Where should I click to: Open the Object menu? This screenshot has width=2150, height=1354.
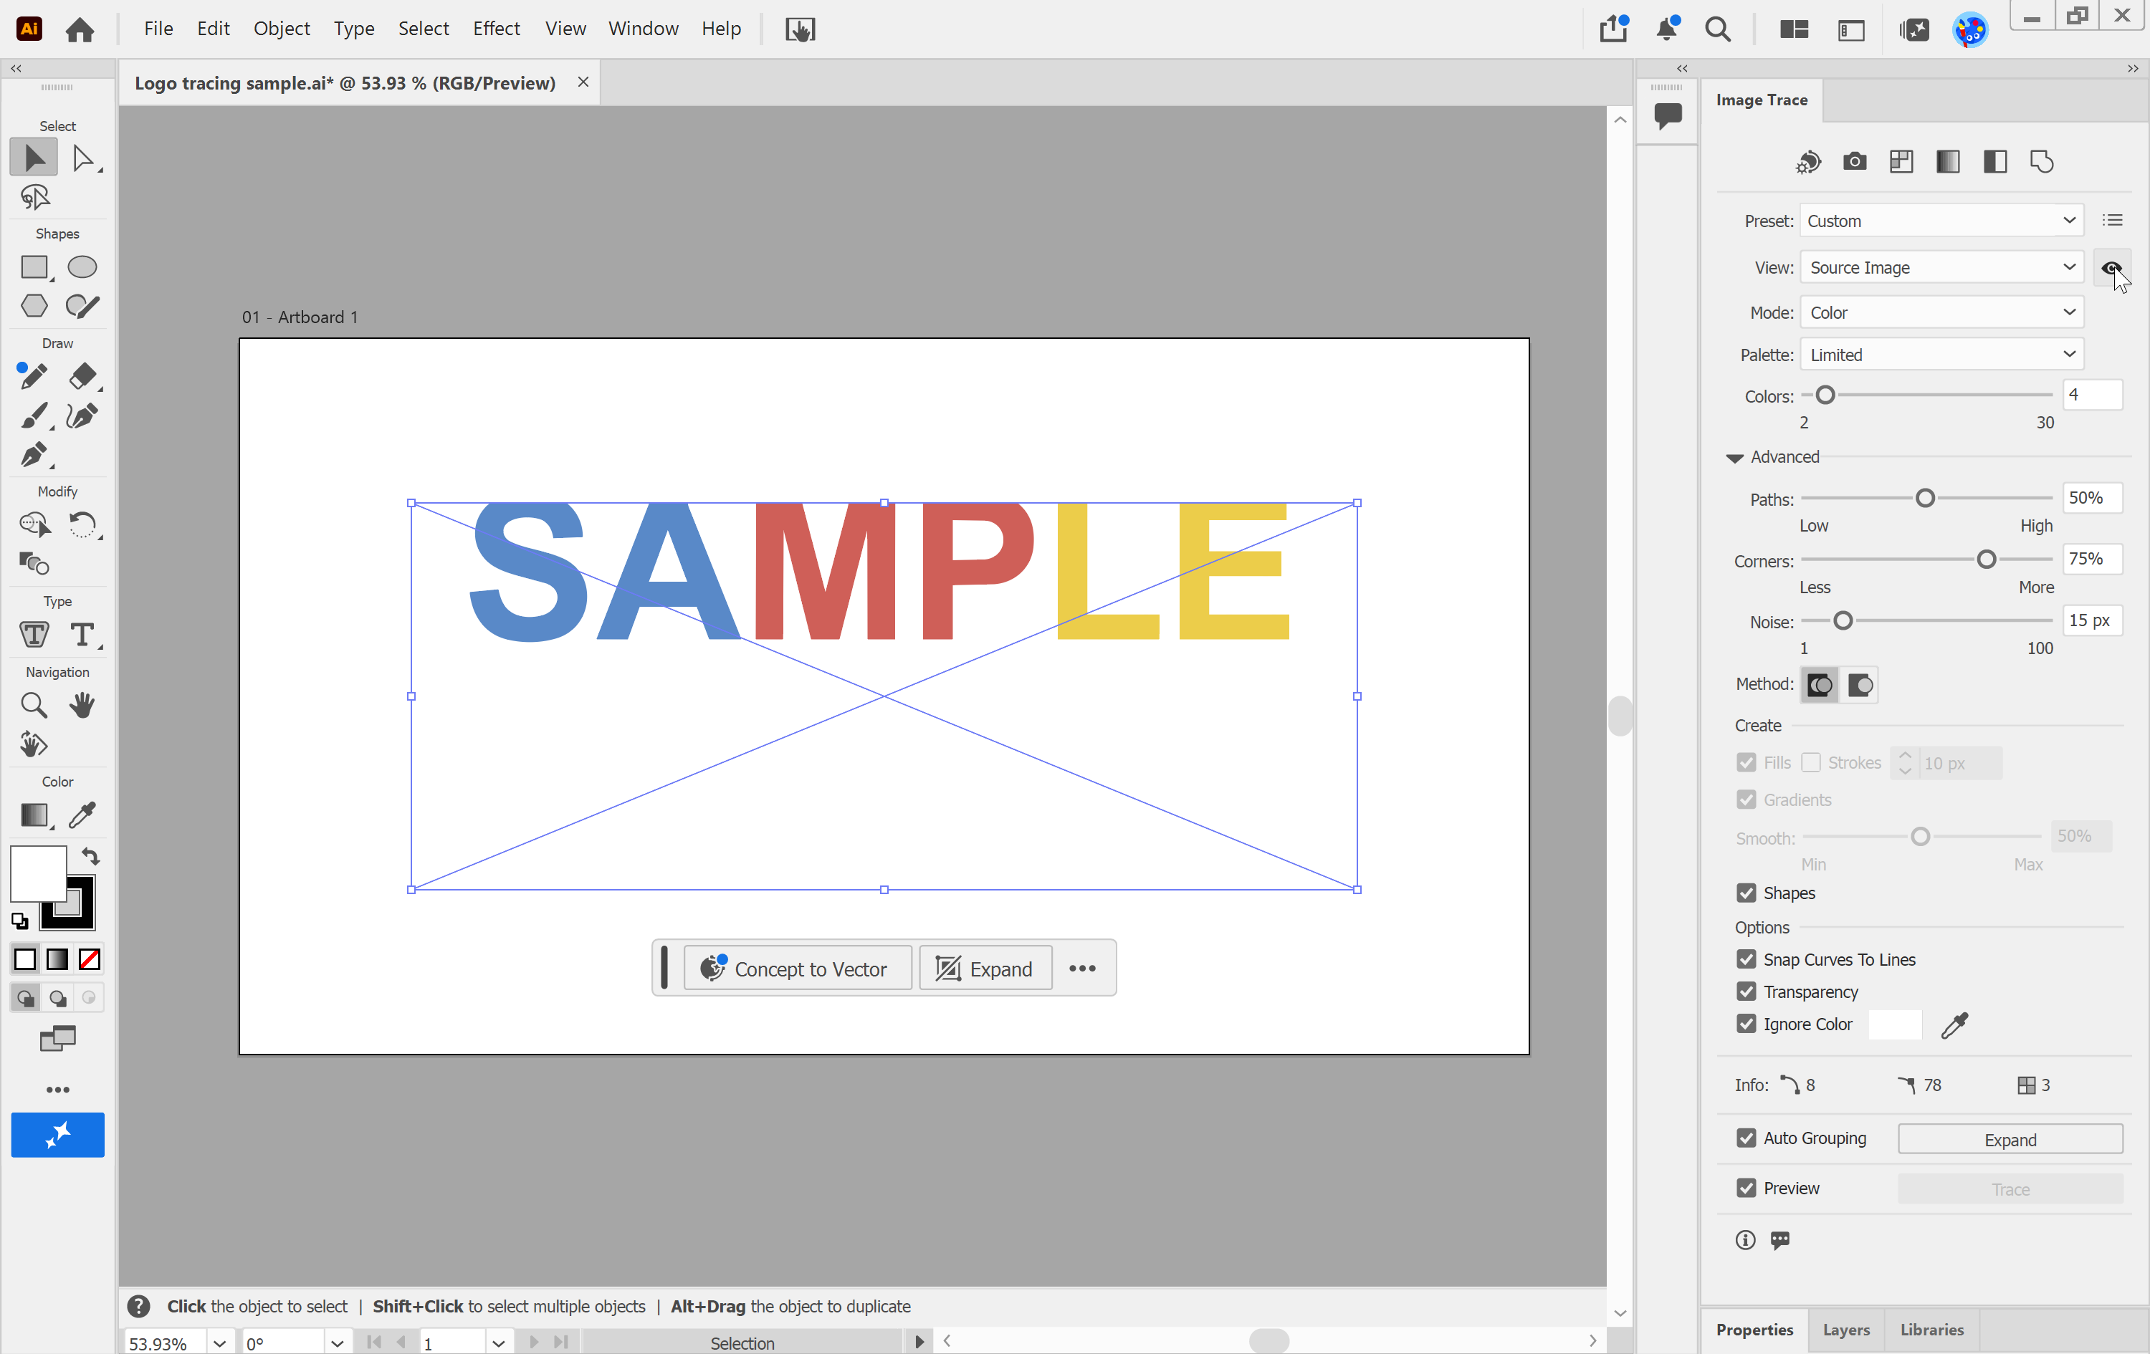pos(281,29)
